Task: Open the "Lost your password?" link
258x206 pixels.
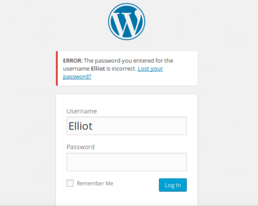Action: coord(150,69)
